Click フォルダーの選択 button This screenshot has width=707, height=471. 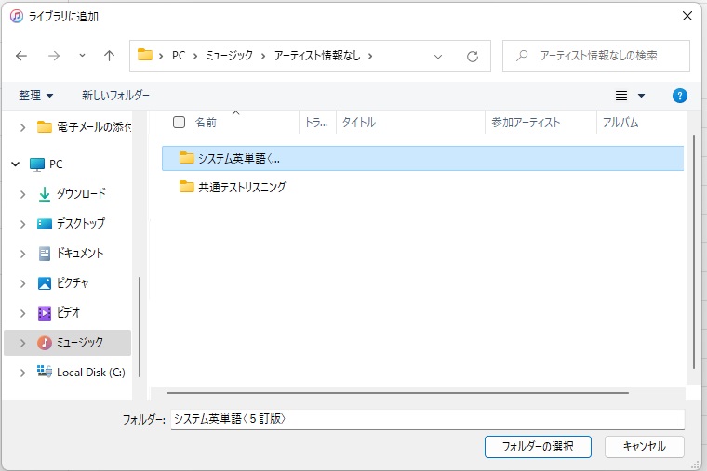[x=538, y=447]
